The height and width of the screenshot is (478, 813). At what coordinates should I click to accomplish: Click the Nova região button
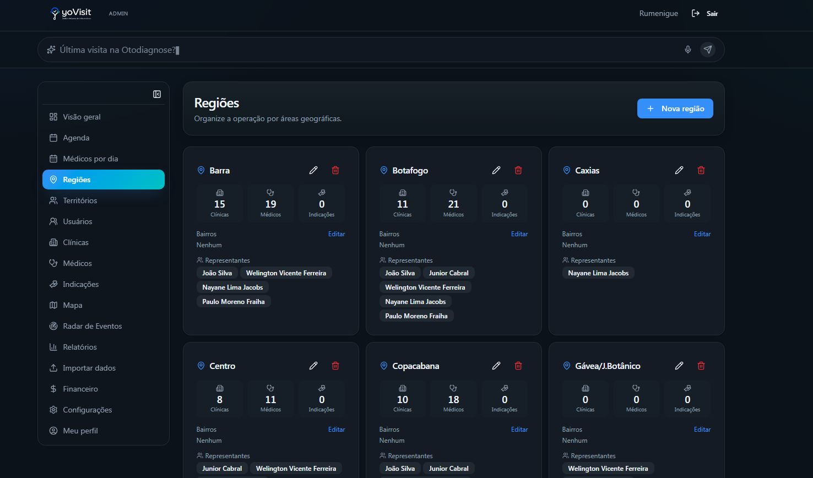(x=675, y=108)
